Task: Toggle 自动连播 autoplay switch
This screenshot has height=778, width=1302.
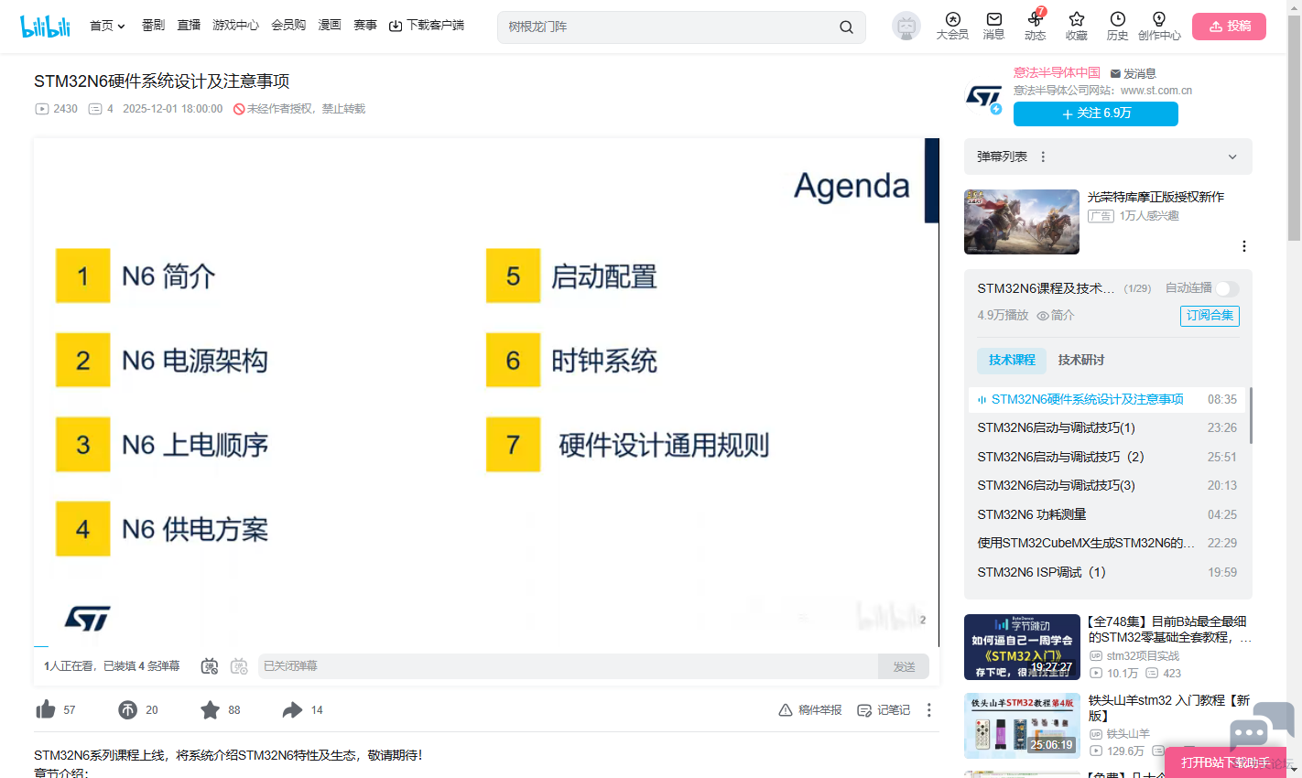Action: [1227, 288]
